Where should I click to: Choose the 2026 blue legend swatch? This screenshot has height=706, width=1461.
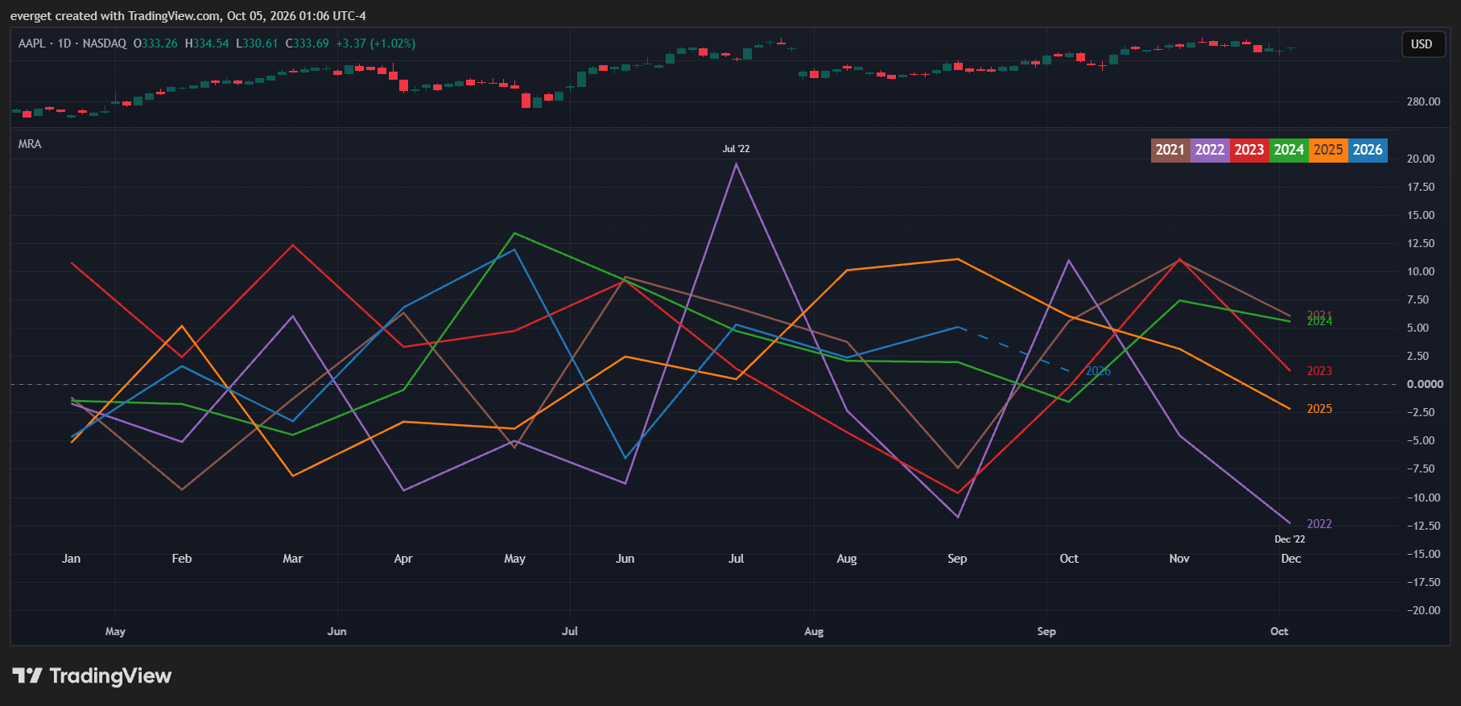click(x=1367, y=150)
